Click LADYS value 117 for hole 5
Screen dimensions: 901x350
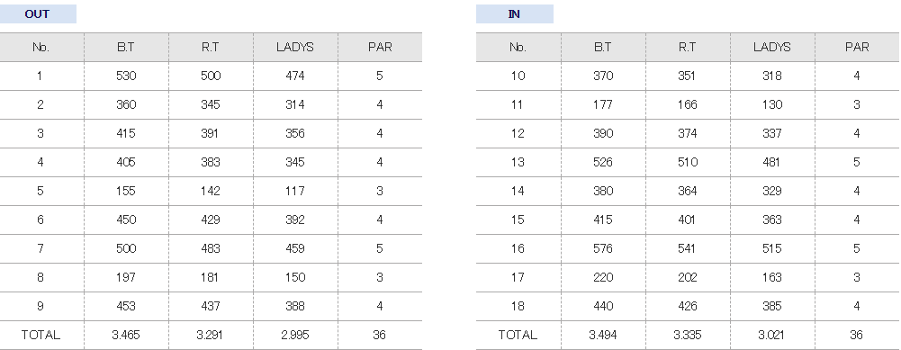294,191
